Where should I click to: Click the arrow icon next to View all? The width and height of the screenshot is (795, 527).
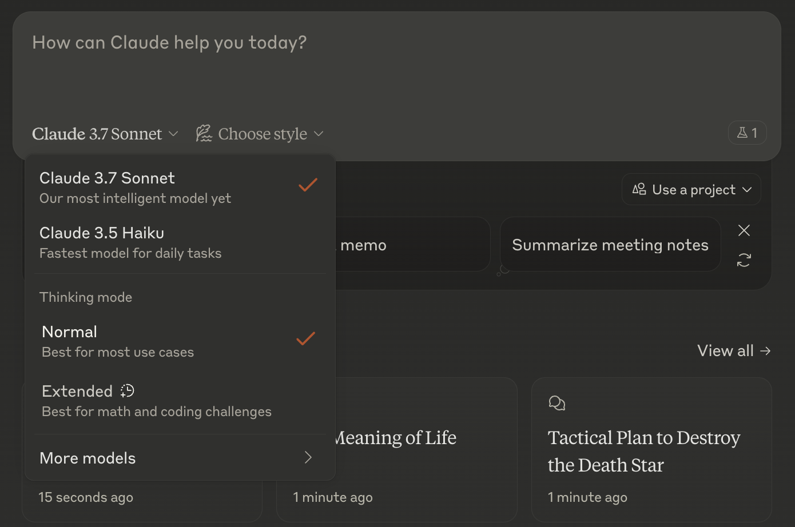[766, 351]
